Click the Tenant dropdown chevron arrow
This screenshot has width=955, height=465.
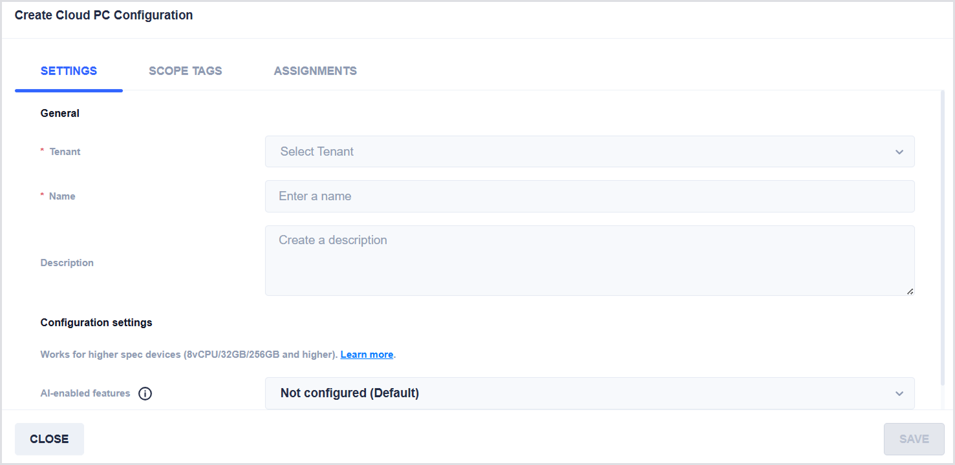(899, 152)
